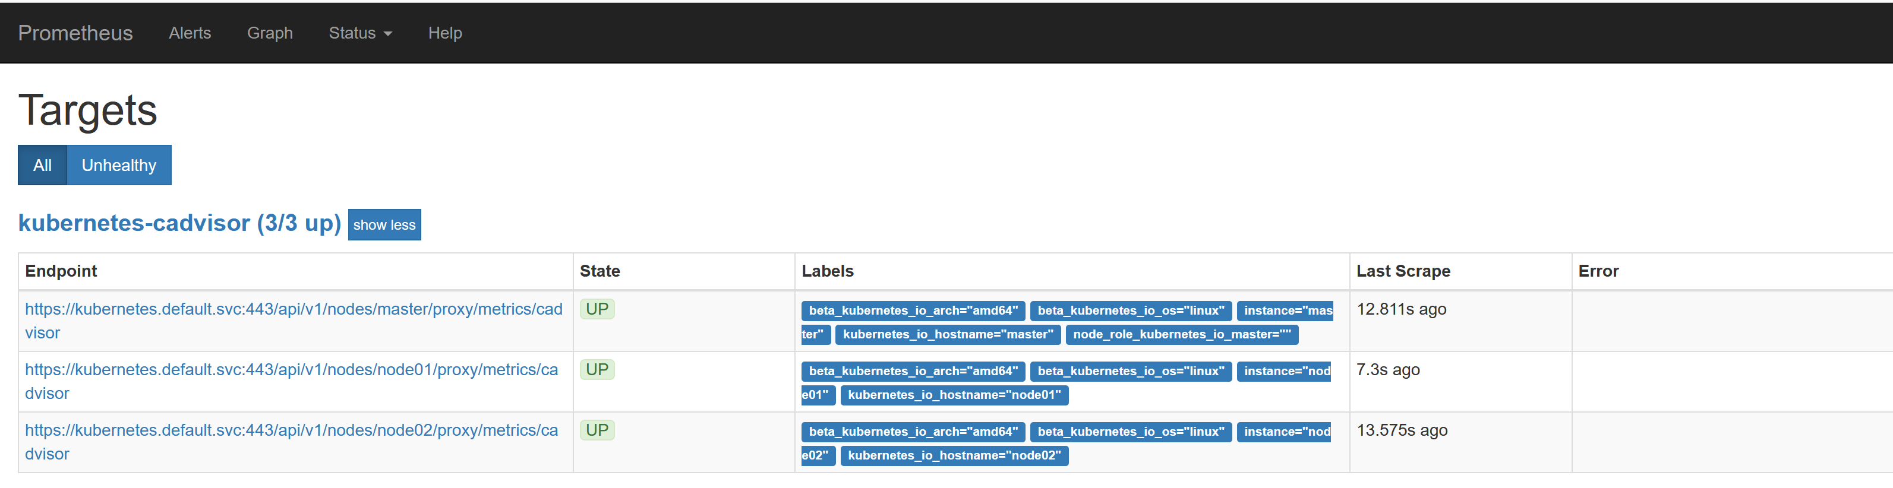Click UP state badge for node01
Image resolution: width=1893 pixels, height=488 pixels.
click(x=597, y=369)
